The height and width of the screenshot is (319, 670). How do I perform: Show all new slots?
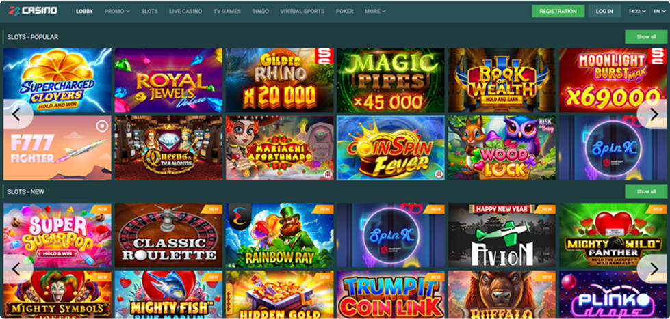[646, 191]
